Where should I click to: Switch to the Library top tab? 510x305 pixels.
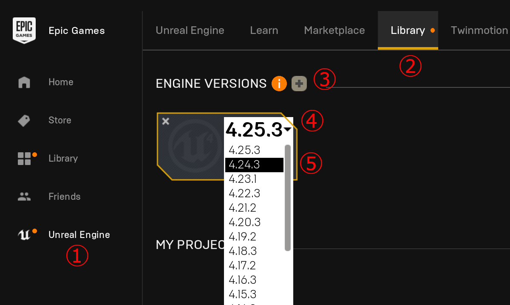(x=408, y=31)
